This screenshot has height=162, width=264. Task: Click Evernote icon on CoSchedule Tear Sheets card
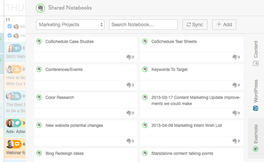[145, 41]
